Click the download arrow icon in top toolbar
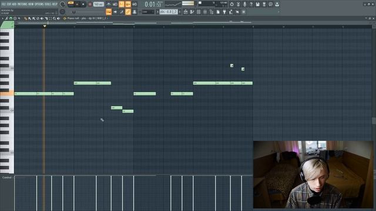 coord(277,4)
